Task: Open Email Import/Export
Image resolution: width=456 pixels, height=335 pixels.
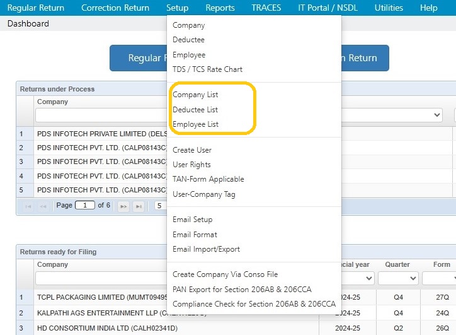Action: (206, 249)
